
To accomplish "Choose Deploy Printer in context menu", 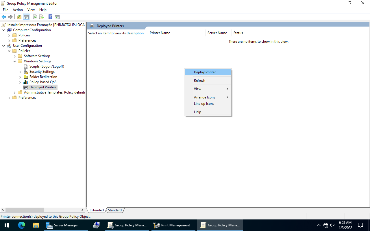I will click(205, 72).
